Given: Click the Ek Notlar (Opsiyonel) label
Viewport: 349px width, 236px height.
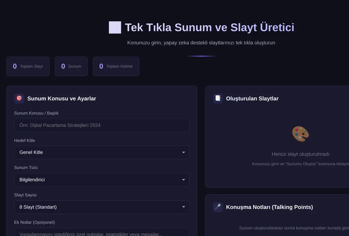Looking at the screenshot, I should [x=35, y=222].
